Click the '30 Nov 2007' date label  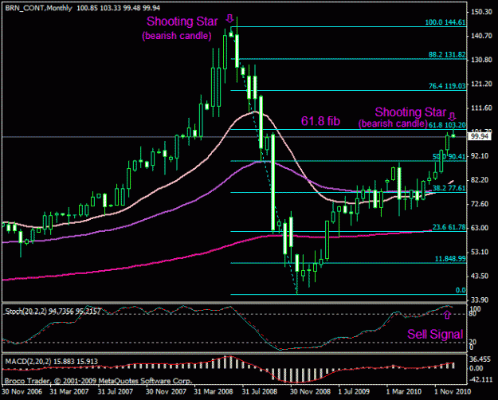point(166,391)
